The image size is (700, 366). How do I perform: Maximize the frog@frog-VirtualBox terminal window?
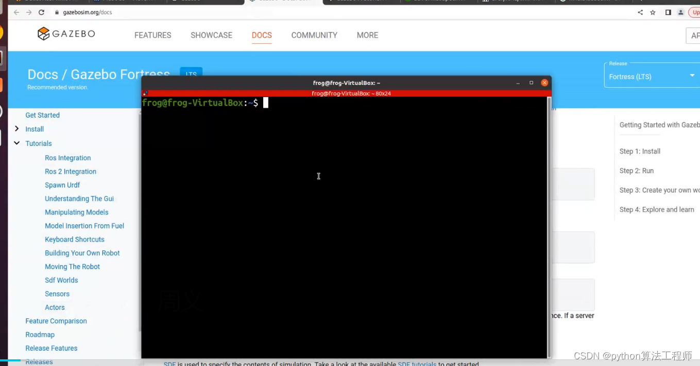(532, 83)
